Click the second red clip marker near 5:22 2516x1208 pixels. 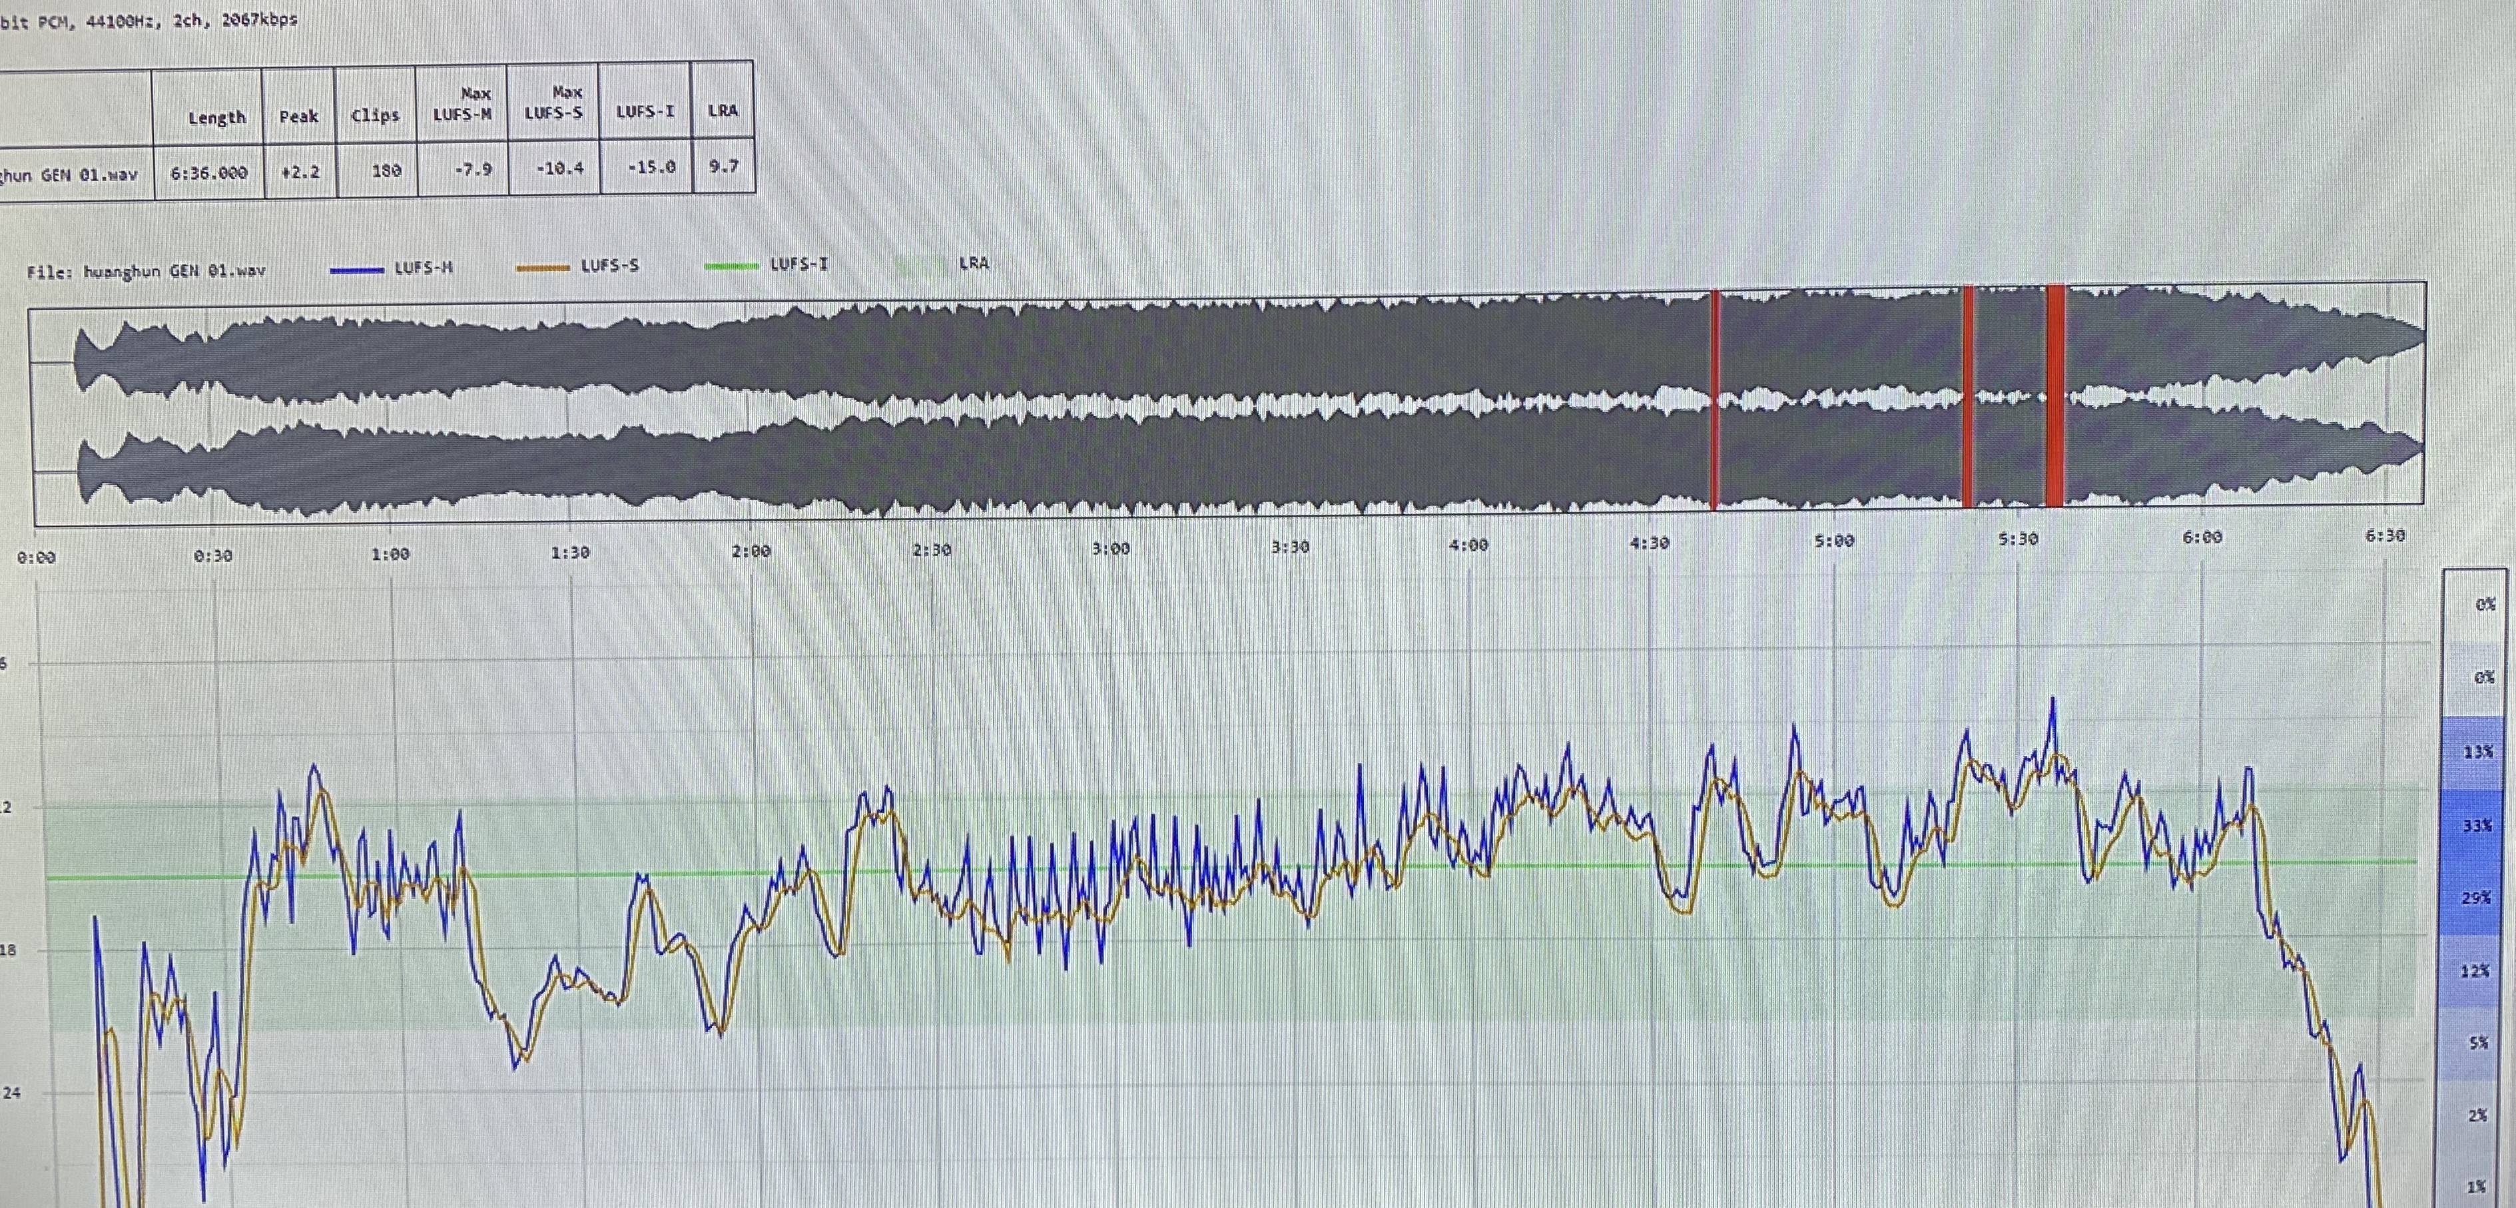[1968, 396]
